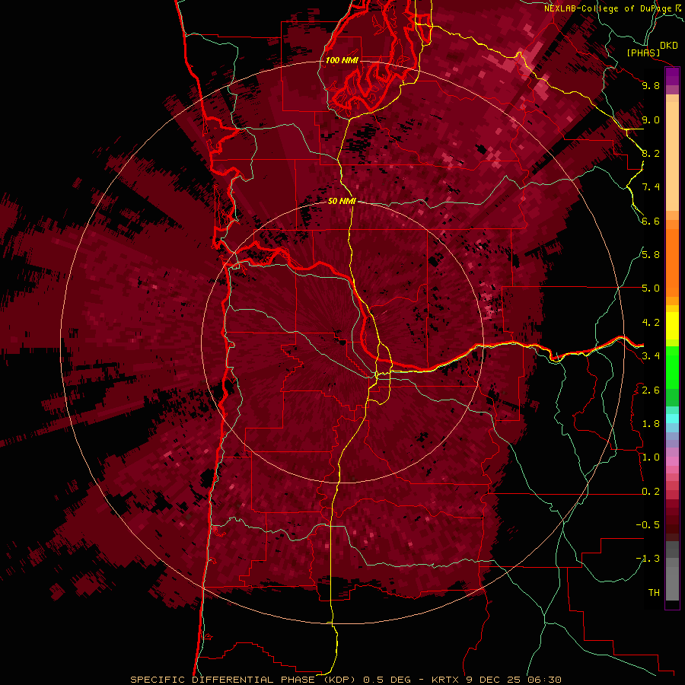This screenshot has width=685, height=685.
Task: Click the TH threshold label
Action: coord(654,593)
